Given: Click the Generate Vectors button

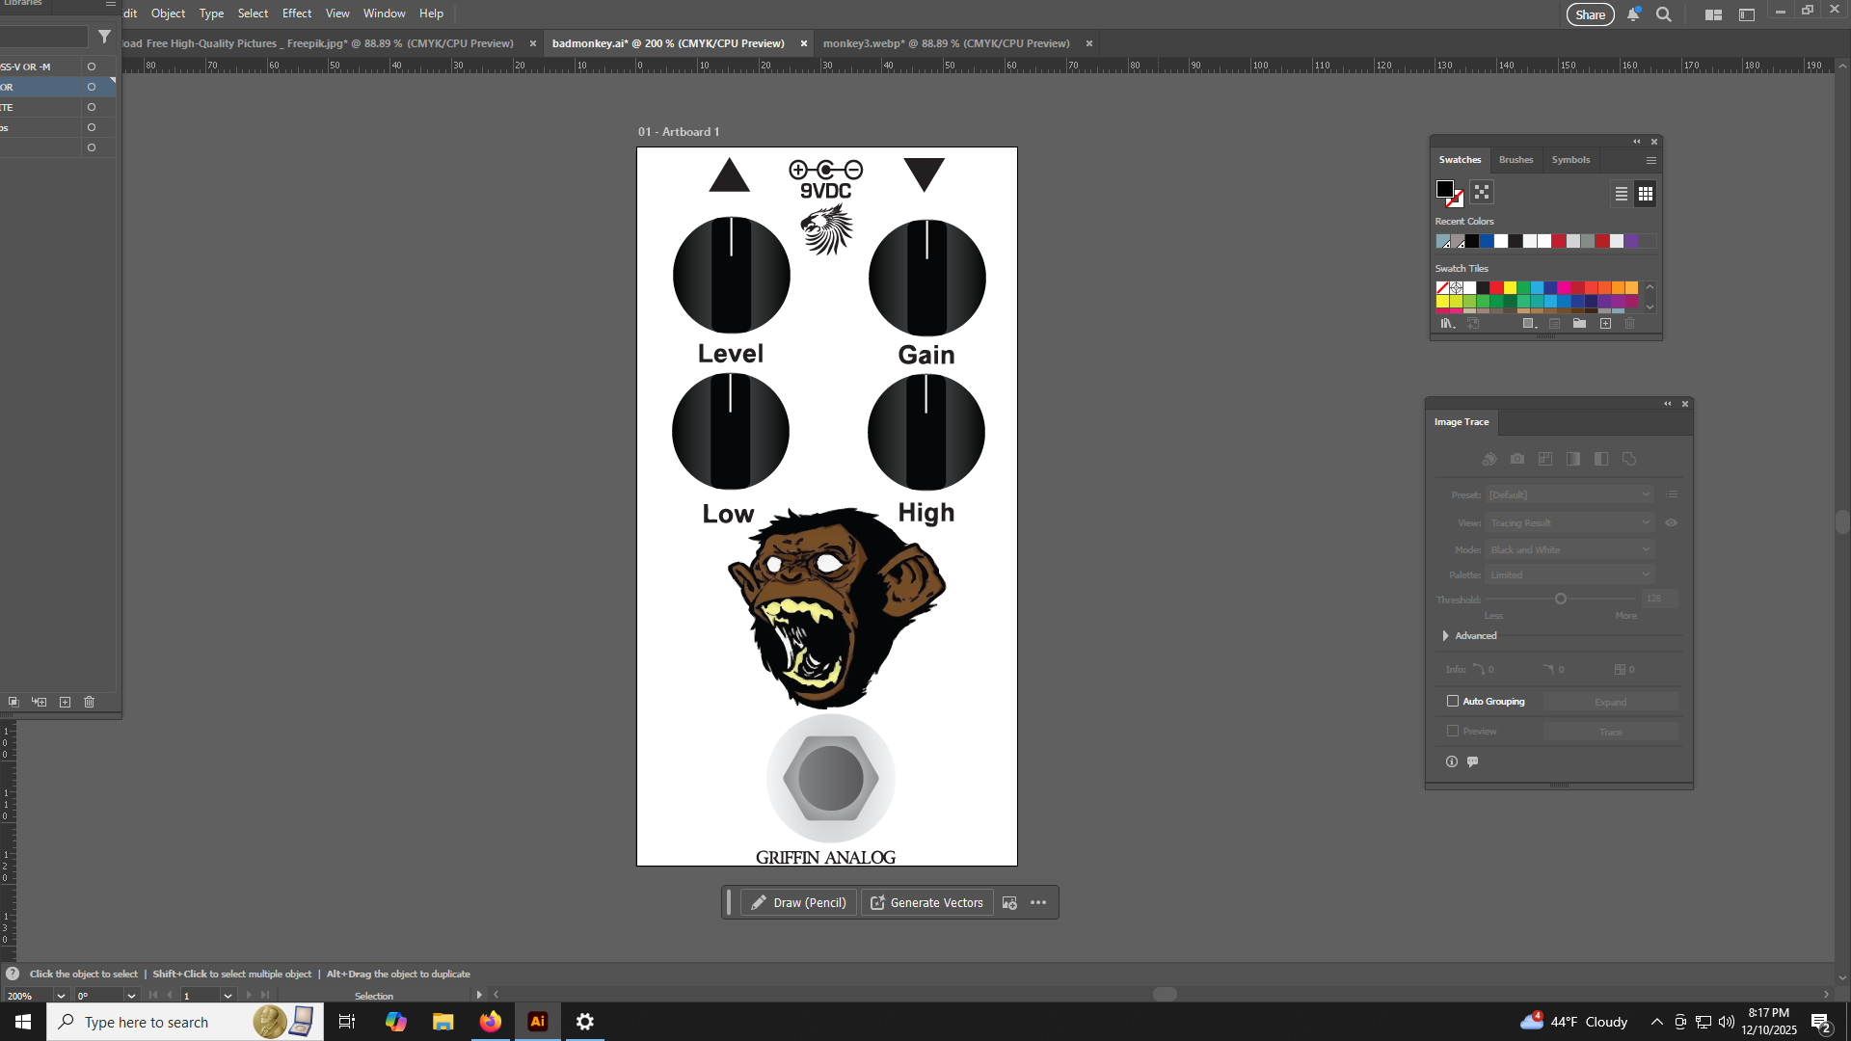Looking at the screenshot, I should tap(926, 903).
